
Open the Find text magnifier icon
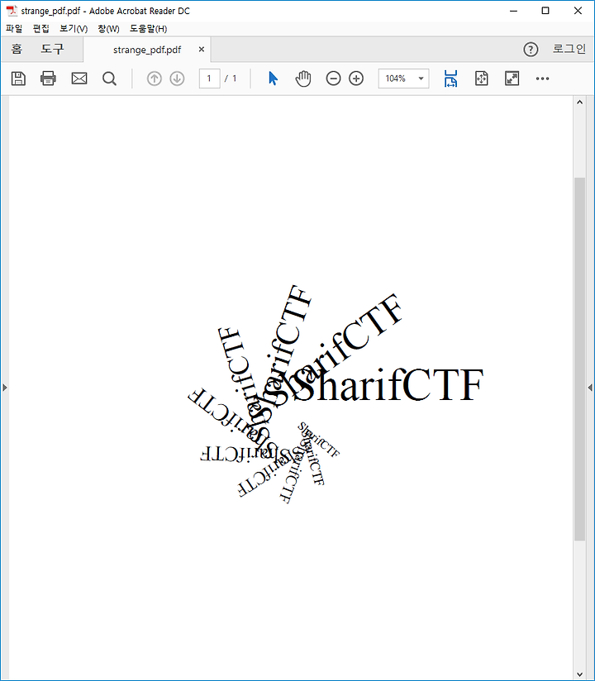click(x=109, y=79)
